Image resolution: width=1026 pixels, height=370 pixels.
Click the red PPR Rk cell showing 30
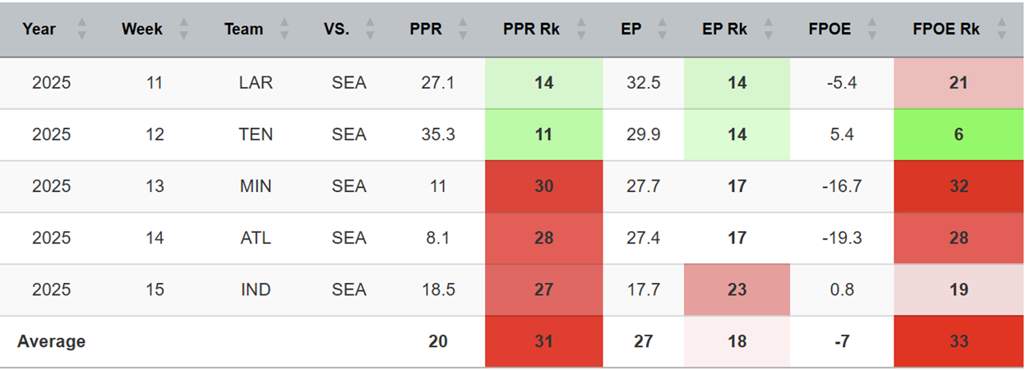point(543,186)
